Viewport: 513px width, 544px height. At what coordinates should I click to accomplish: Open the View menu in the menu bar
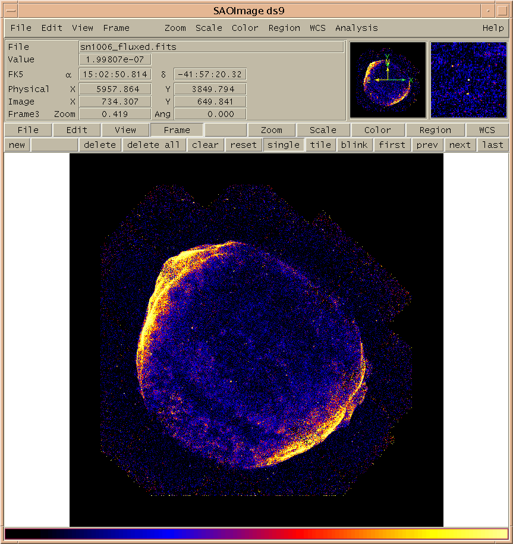tap(82, 28)
